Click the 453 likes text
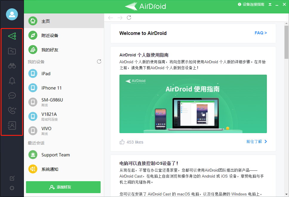Image resolution: width=289 pixels, height=197 pixels. 135,142
